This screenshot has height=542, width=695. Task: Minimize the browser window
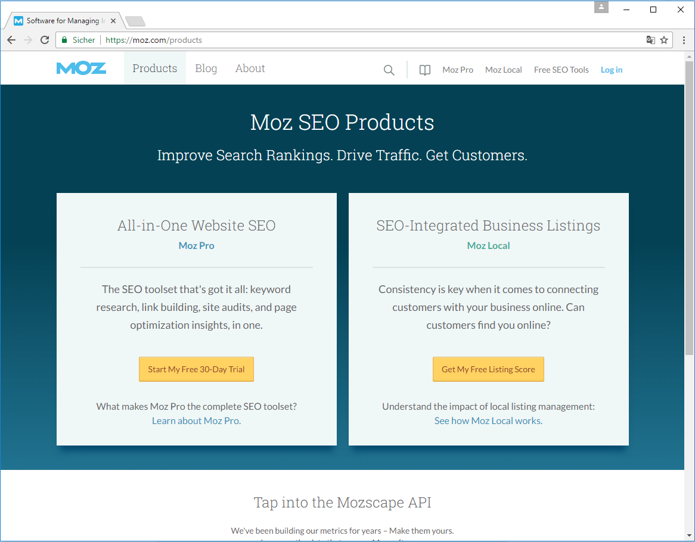point(626,10)
